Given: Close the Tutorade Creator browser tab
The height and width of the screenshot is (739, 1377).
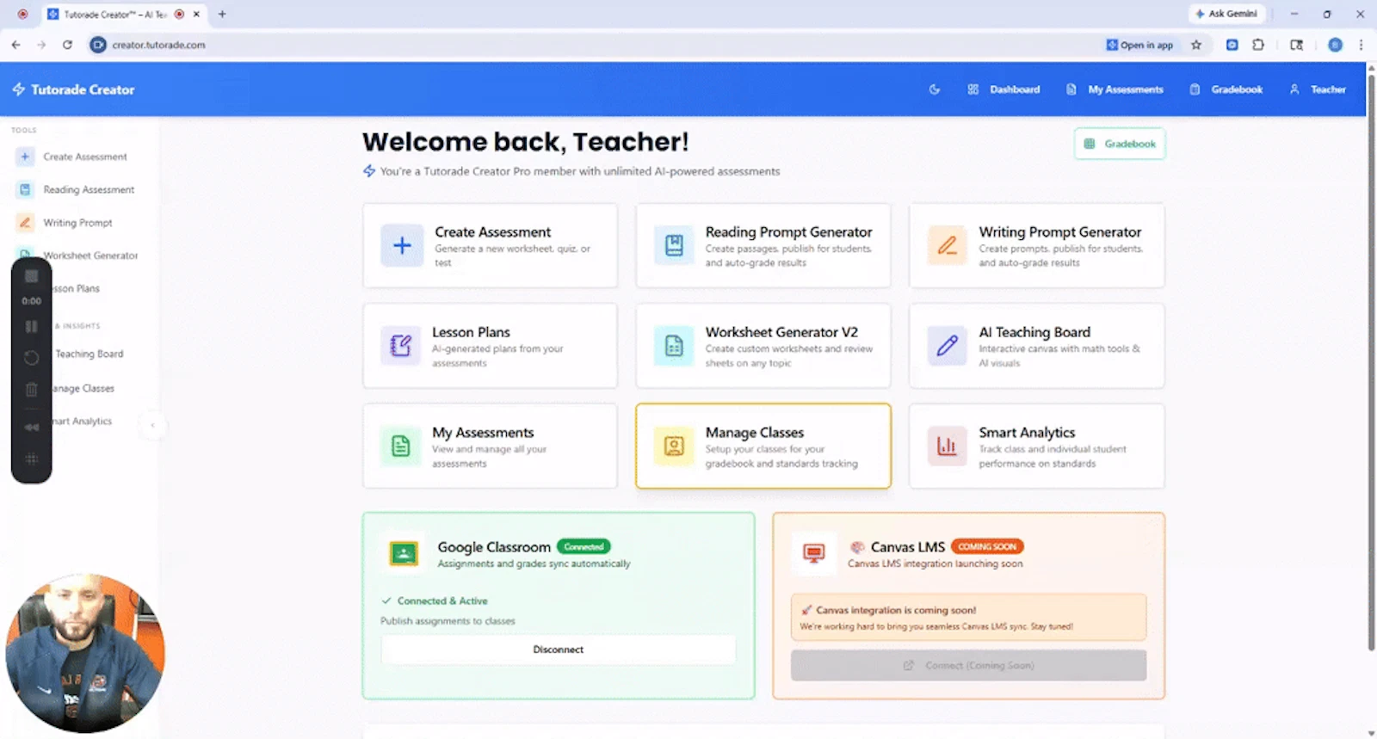Looking at the screenshot, I should (196, 14).
